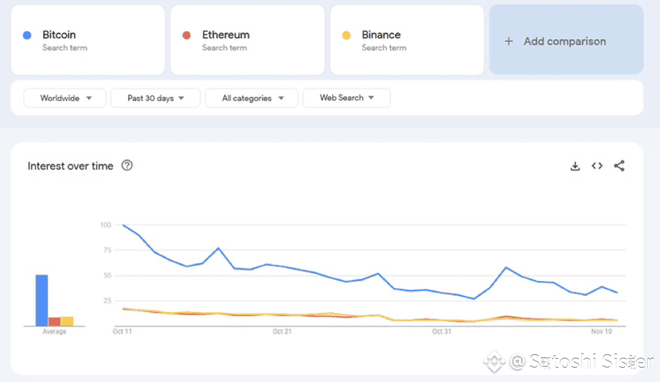Click the Oct 21 date label

click(283, 331)
